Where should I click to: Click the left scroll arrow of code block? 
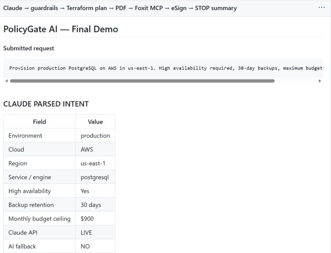7,81
